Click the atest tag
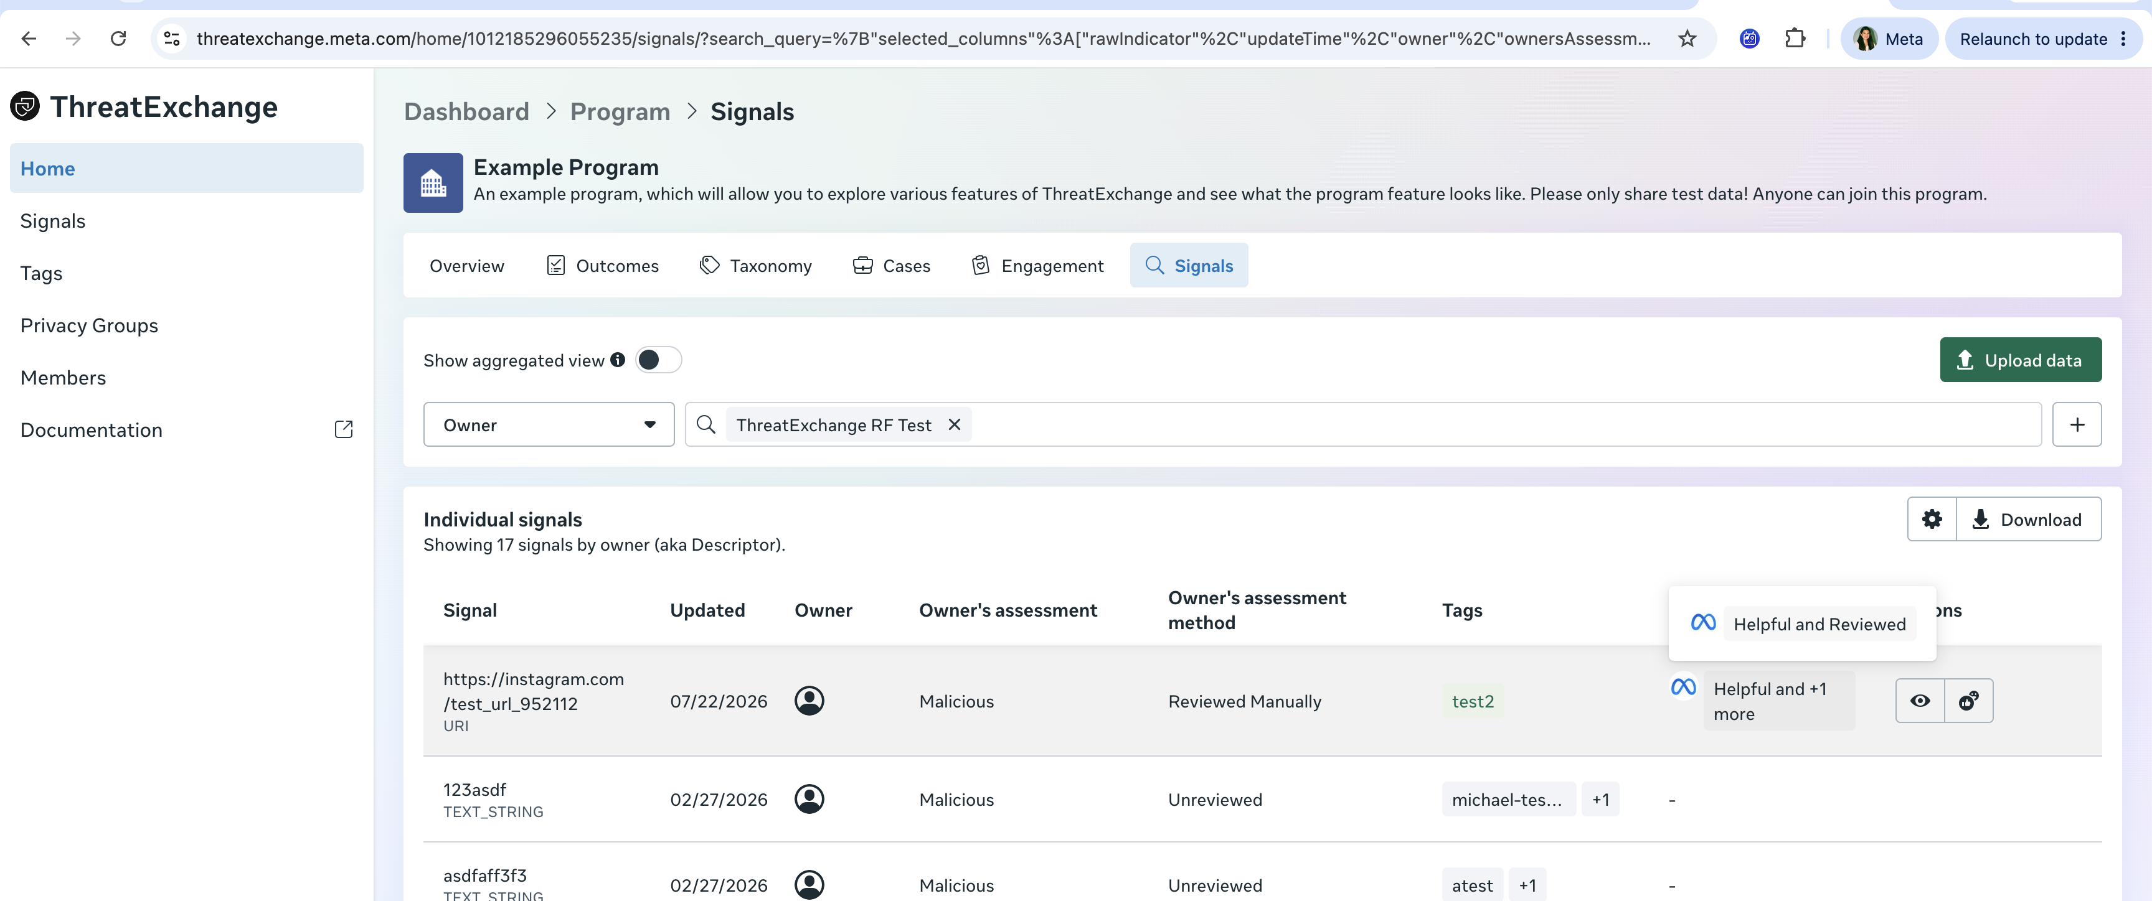The width and height of the screenshot is (2152, 901). coord(1472,885)
